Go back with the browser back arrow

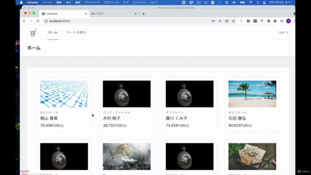click(x=24, y=21)
